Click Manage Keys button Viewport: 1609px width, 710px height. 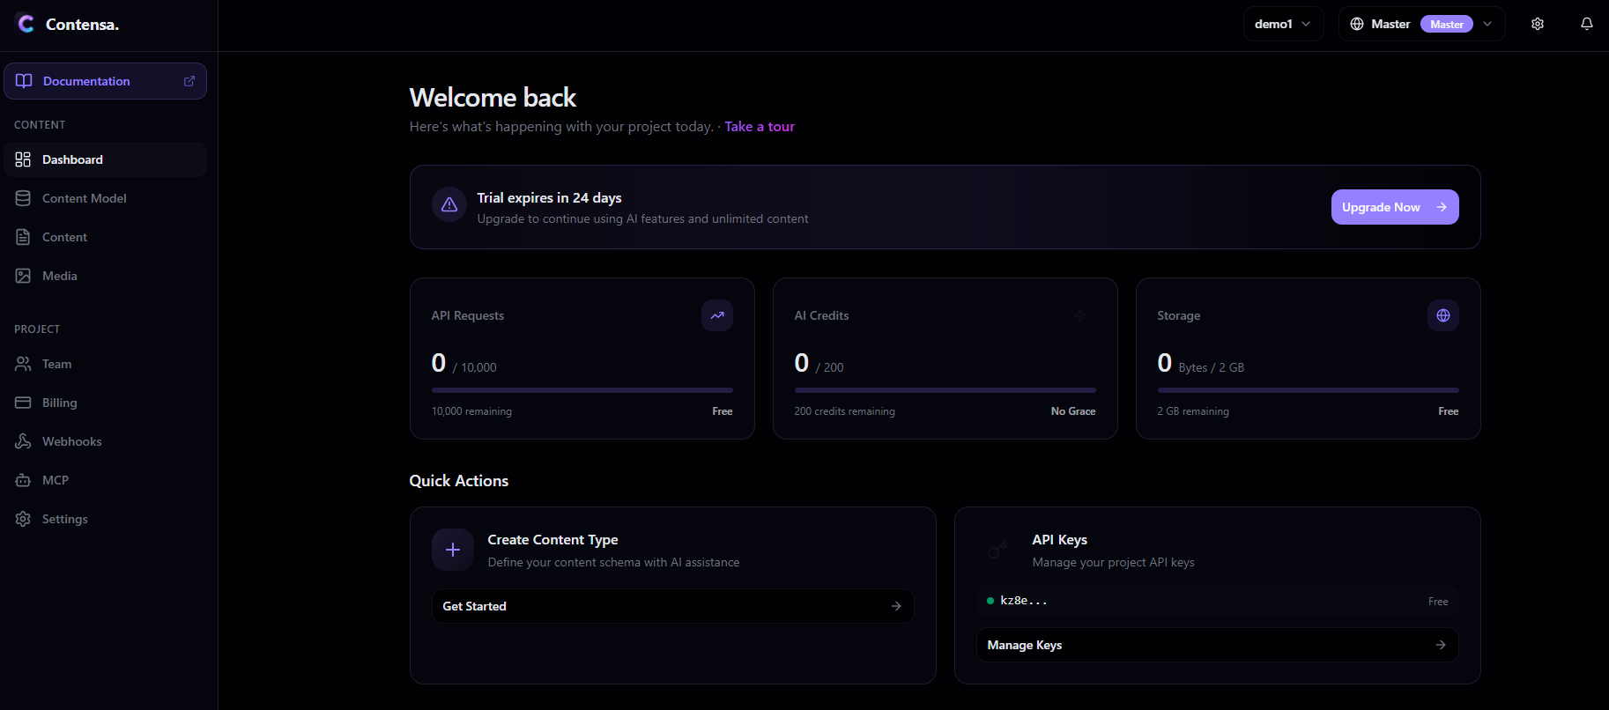[x=1217, y=645]
